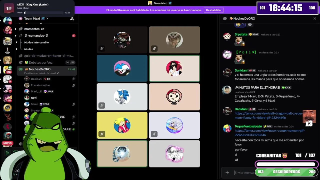Open server icon with the 108 notification badge
This screenshot has width=320, height=180.
pyautogui.click(x=7, y=70)
